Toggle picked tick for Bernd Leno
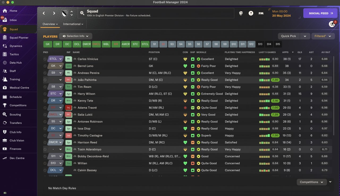This screenshot has width=340, height=196. (x=45, y=66)
